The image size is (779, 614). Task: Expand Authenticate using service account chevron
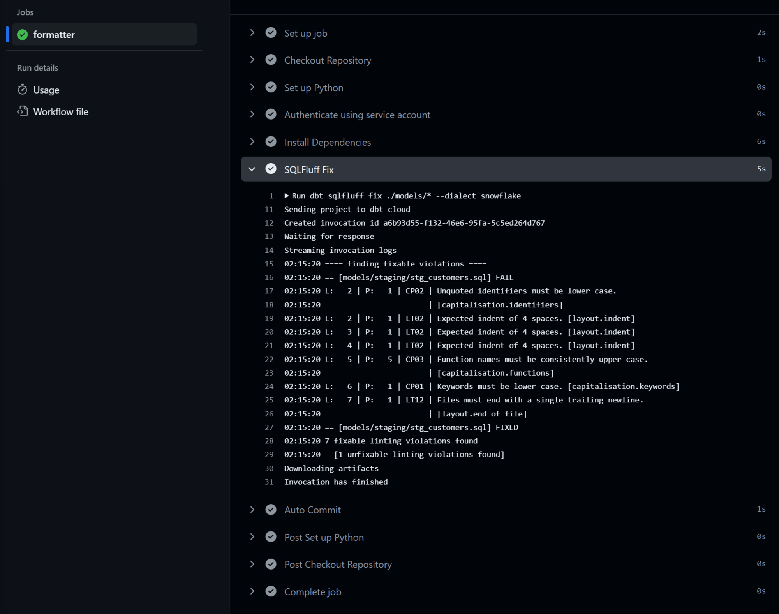point(252,115)
